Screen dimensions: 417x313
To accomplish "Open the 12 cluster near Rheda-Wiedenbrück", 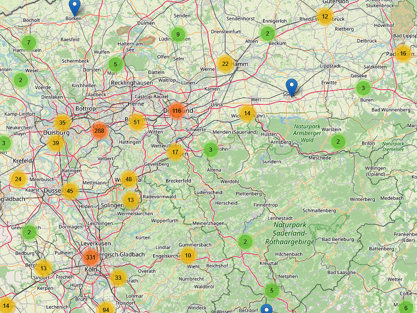I will point(325,17).
